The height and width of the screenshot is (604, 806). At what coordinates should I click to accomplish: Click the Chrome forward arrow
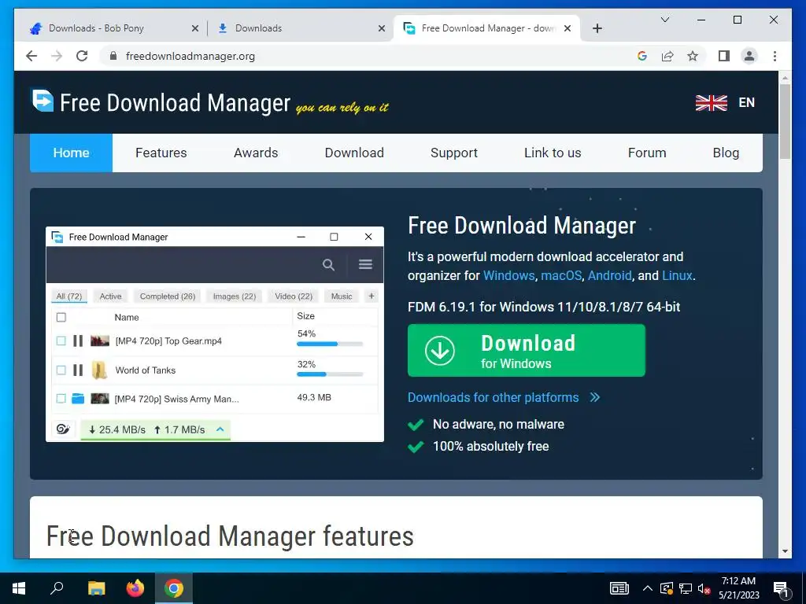(57, 56)
